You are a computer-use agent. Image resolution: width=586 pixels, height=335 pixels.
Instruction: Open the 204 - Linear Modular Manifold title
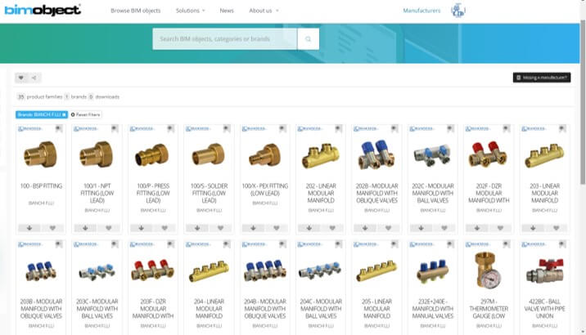tap(209, 309)
